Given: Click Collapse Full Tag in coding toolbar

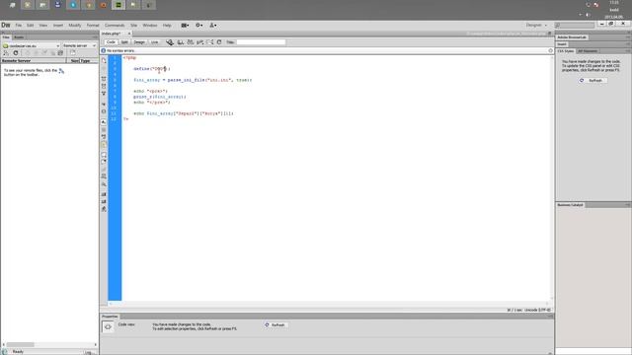Looking at the screenshot, I should click(104, 79).
